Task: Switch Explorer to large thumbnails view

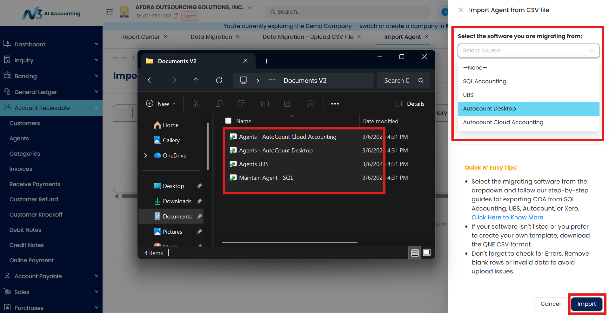Action: [427, 252]
